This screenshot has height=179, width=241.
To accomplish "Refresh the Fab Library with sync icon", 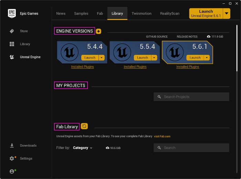I will 84,127.
